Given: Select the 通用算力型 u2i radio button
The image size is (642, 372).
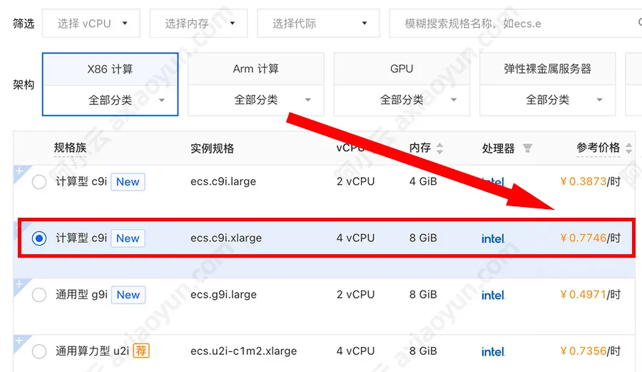Looking at the screenshot, I should (x=39, y=351).
